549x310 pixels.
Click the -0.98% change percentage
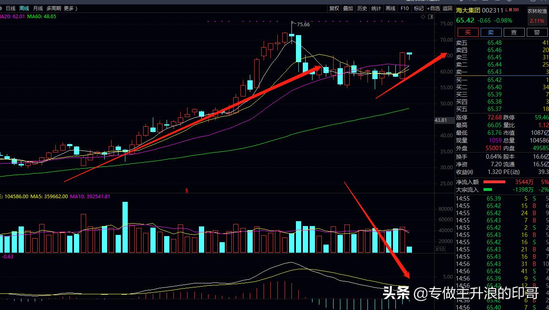coord(503,21)
